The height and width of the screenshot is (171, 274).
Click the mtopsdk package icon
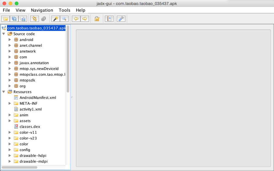pos(16,80)
